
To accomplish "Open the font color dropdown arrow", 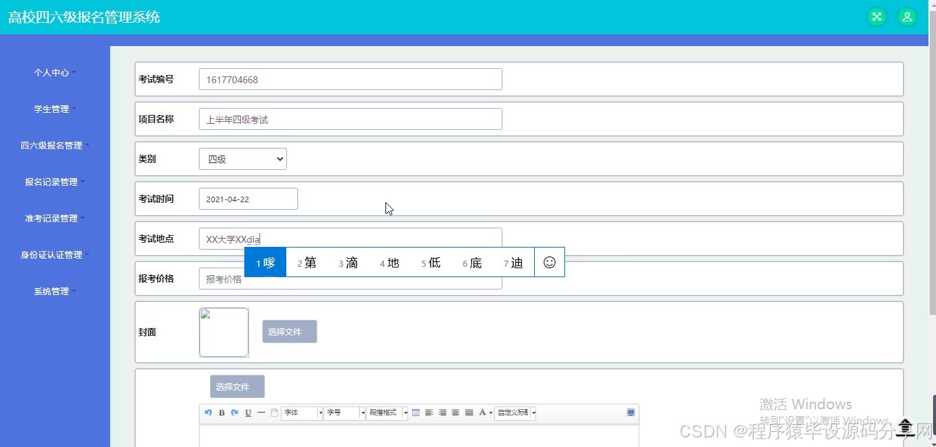I will [x=491, y=413].
